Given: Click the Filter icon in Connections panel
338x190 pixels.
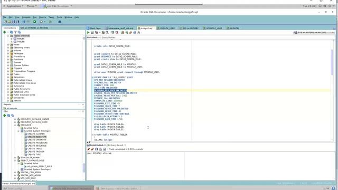Looking at the screenshot, I should [x=15, y=32].
